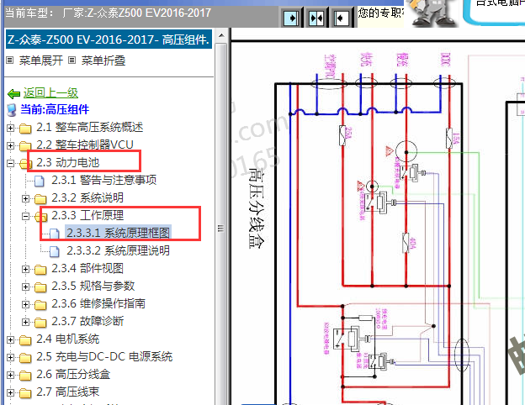525x405 pixels.
Task: Expand the 2.7 高压线束 node
Action: pos(10,392)
